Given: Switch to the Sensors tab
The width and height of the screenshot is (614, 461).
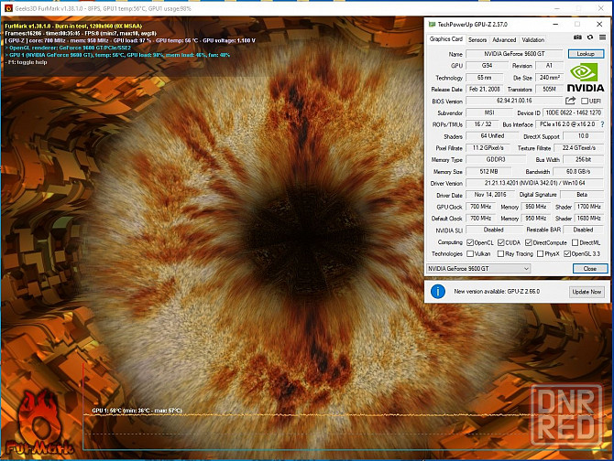Looking at the screenshot, I should click(477, 40).
